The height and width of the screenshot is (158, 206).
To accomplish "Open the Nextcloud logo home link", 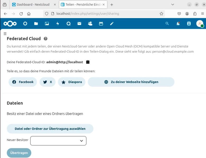I will point(10,24).
